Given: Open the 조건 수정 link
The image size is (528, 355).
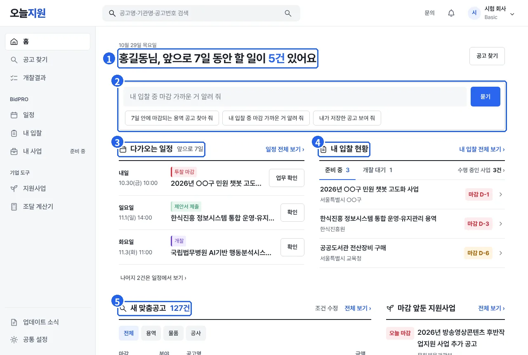Looking at the screenshot, I should click(x=326, y=308).
